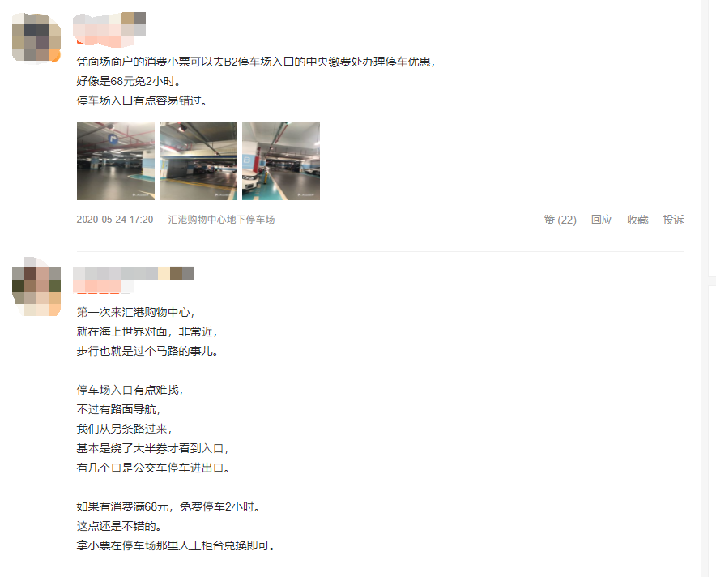Image resolution: width=716 pixels, height=577 pixels.
Task: Open the second parking garage photo thumbnail
Action: point(198,160)
